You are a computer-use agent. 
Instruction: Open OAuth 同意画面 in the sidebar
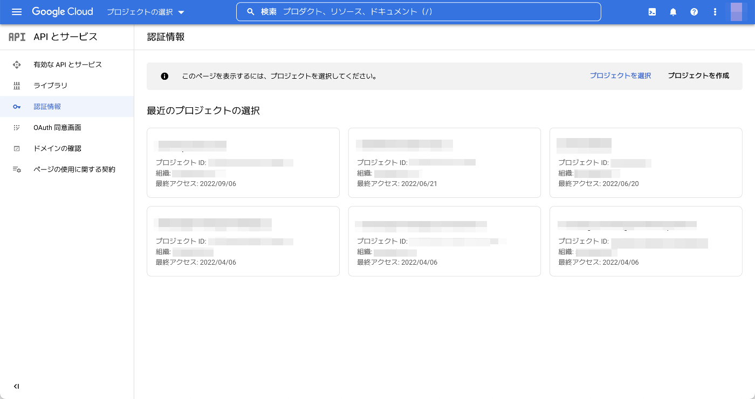[x=67, y=128]
